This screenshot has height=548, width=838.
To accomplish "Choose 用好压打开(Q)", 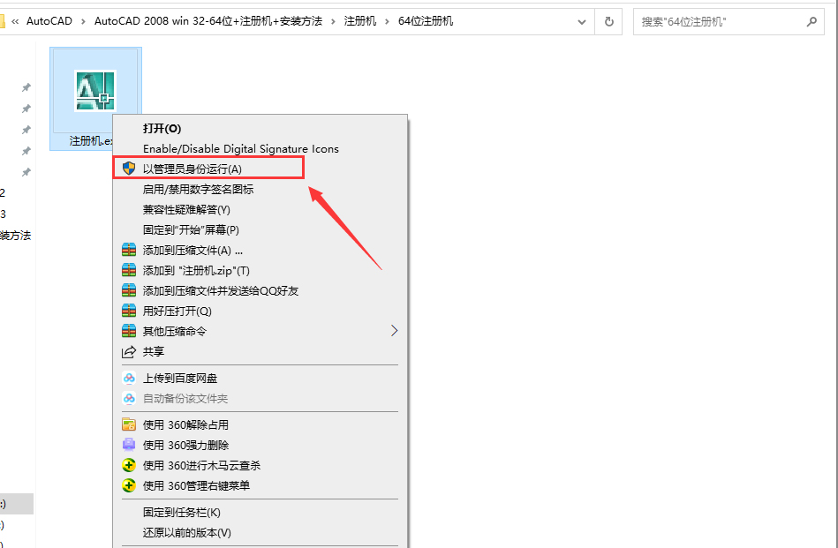I will (x=177, y=311).
